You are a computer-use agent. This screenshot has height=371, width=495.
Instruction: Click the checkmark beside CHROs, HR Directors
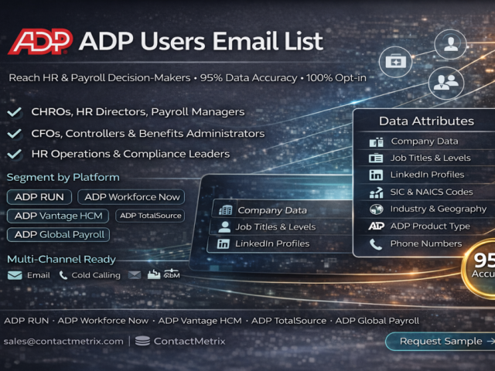14,112
